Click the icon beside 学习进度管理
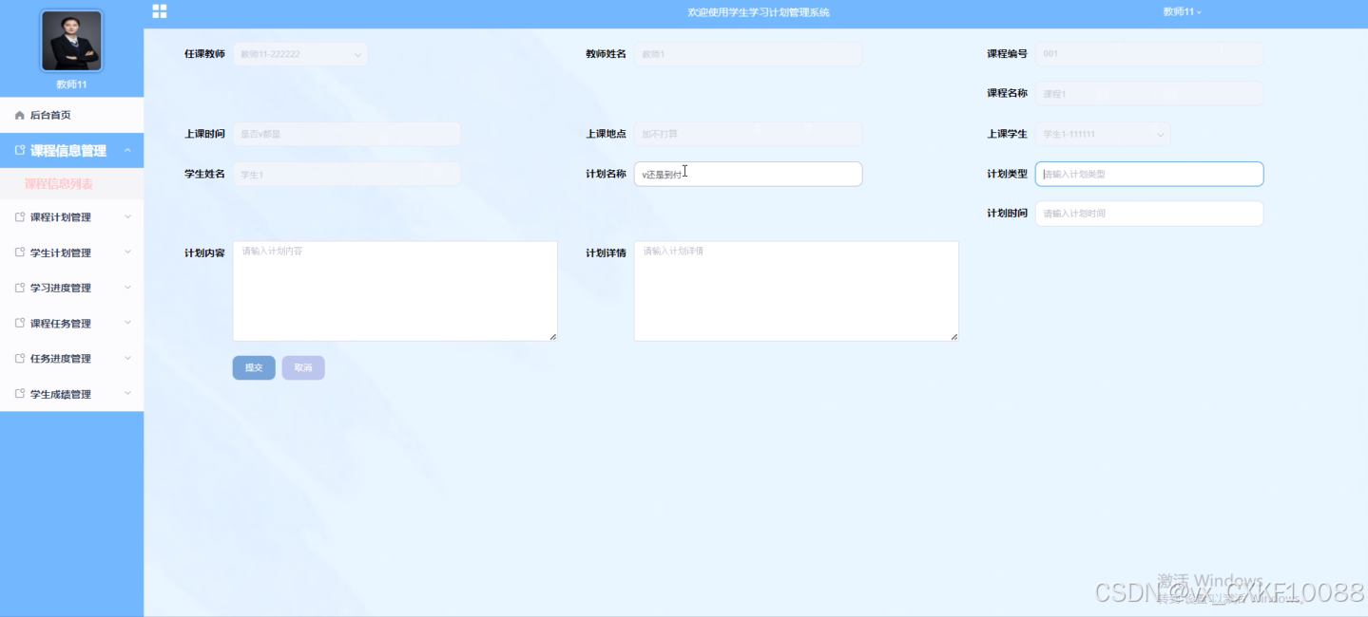Screen dimensions: 1368x617 (x=20, y=288)
